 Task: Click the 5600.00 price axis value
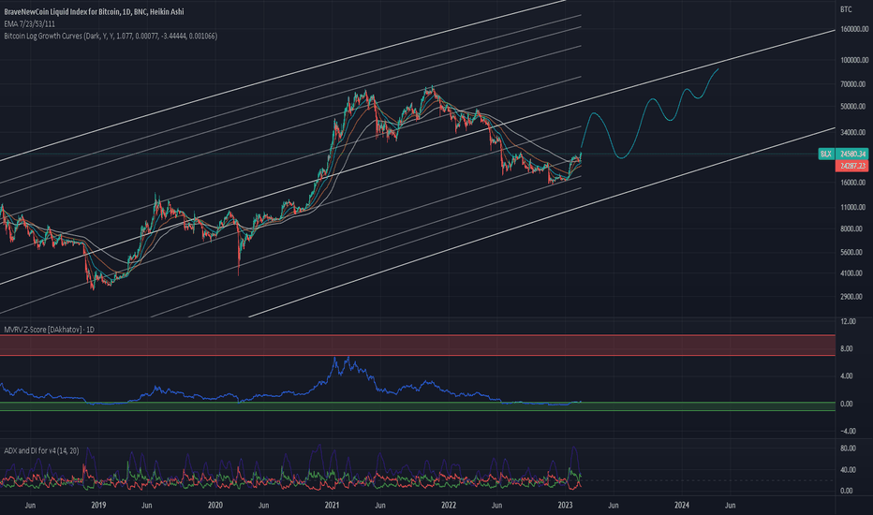tap(851, 252)
